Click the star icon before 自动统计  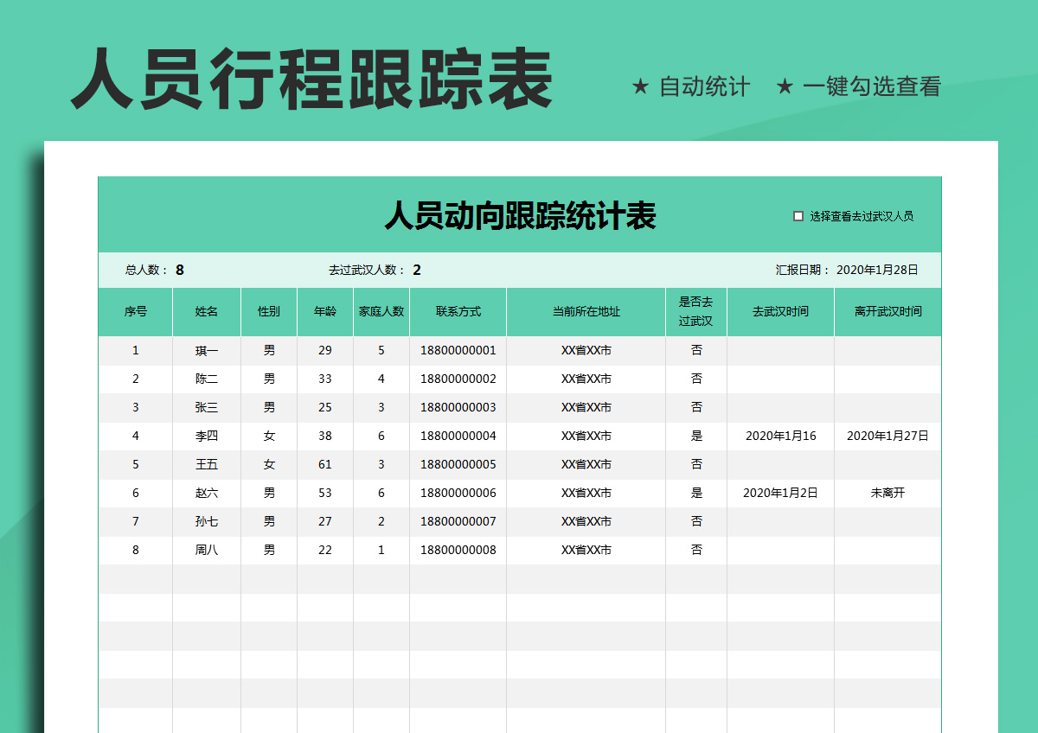pos(640,86)
